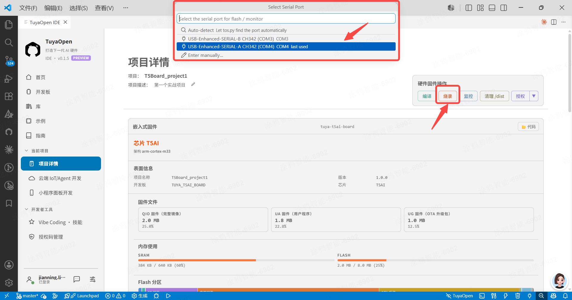
Task: Open the Run and Debug view
Action: 9,79
